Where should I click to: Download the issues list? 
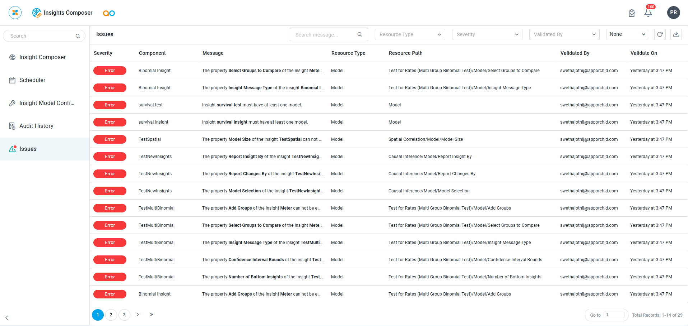pyautogui.click(x=676, y=34)
